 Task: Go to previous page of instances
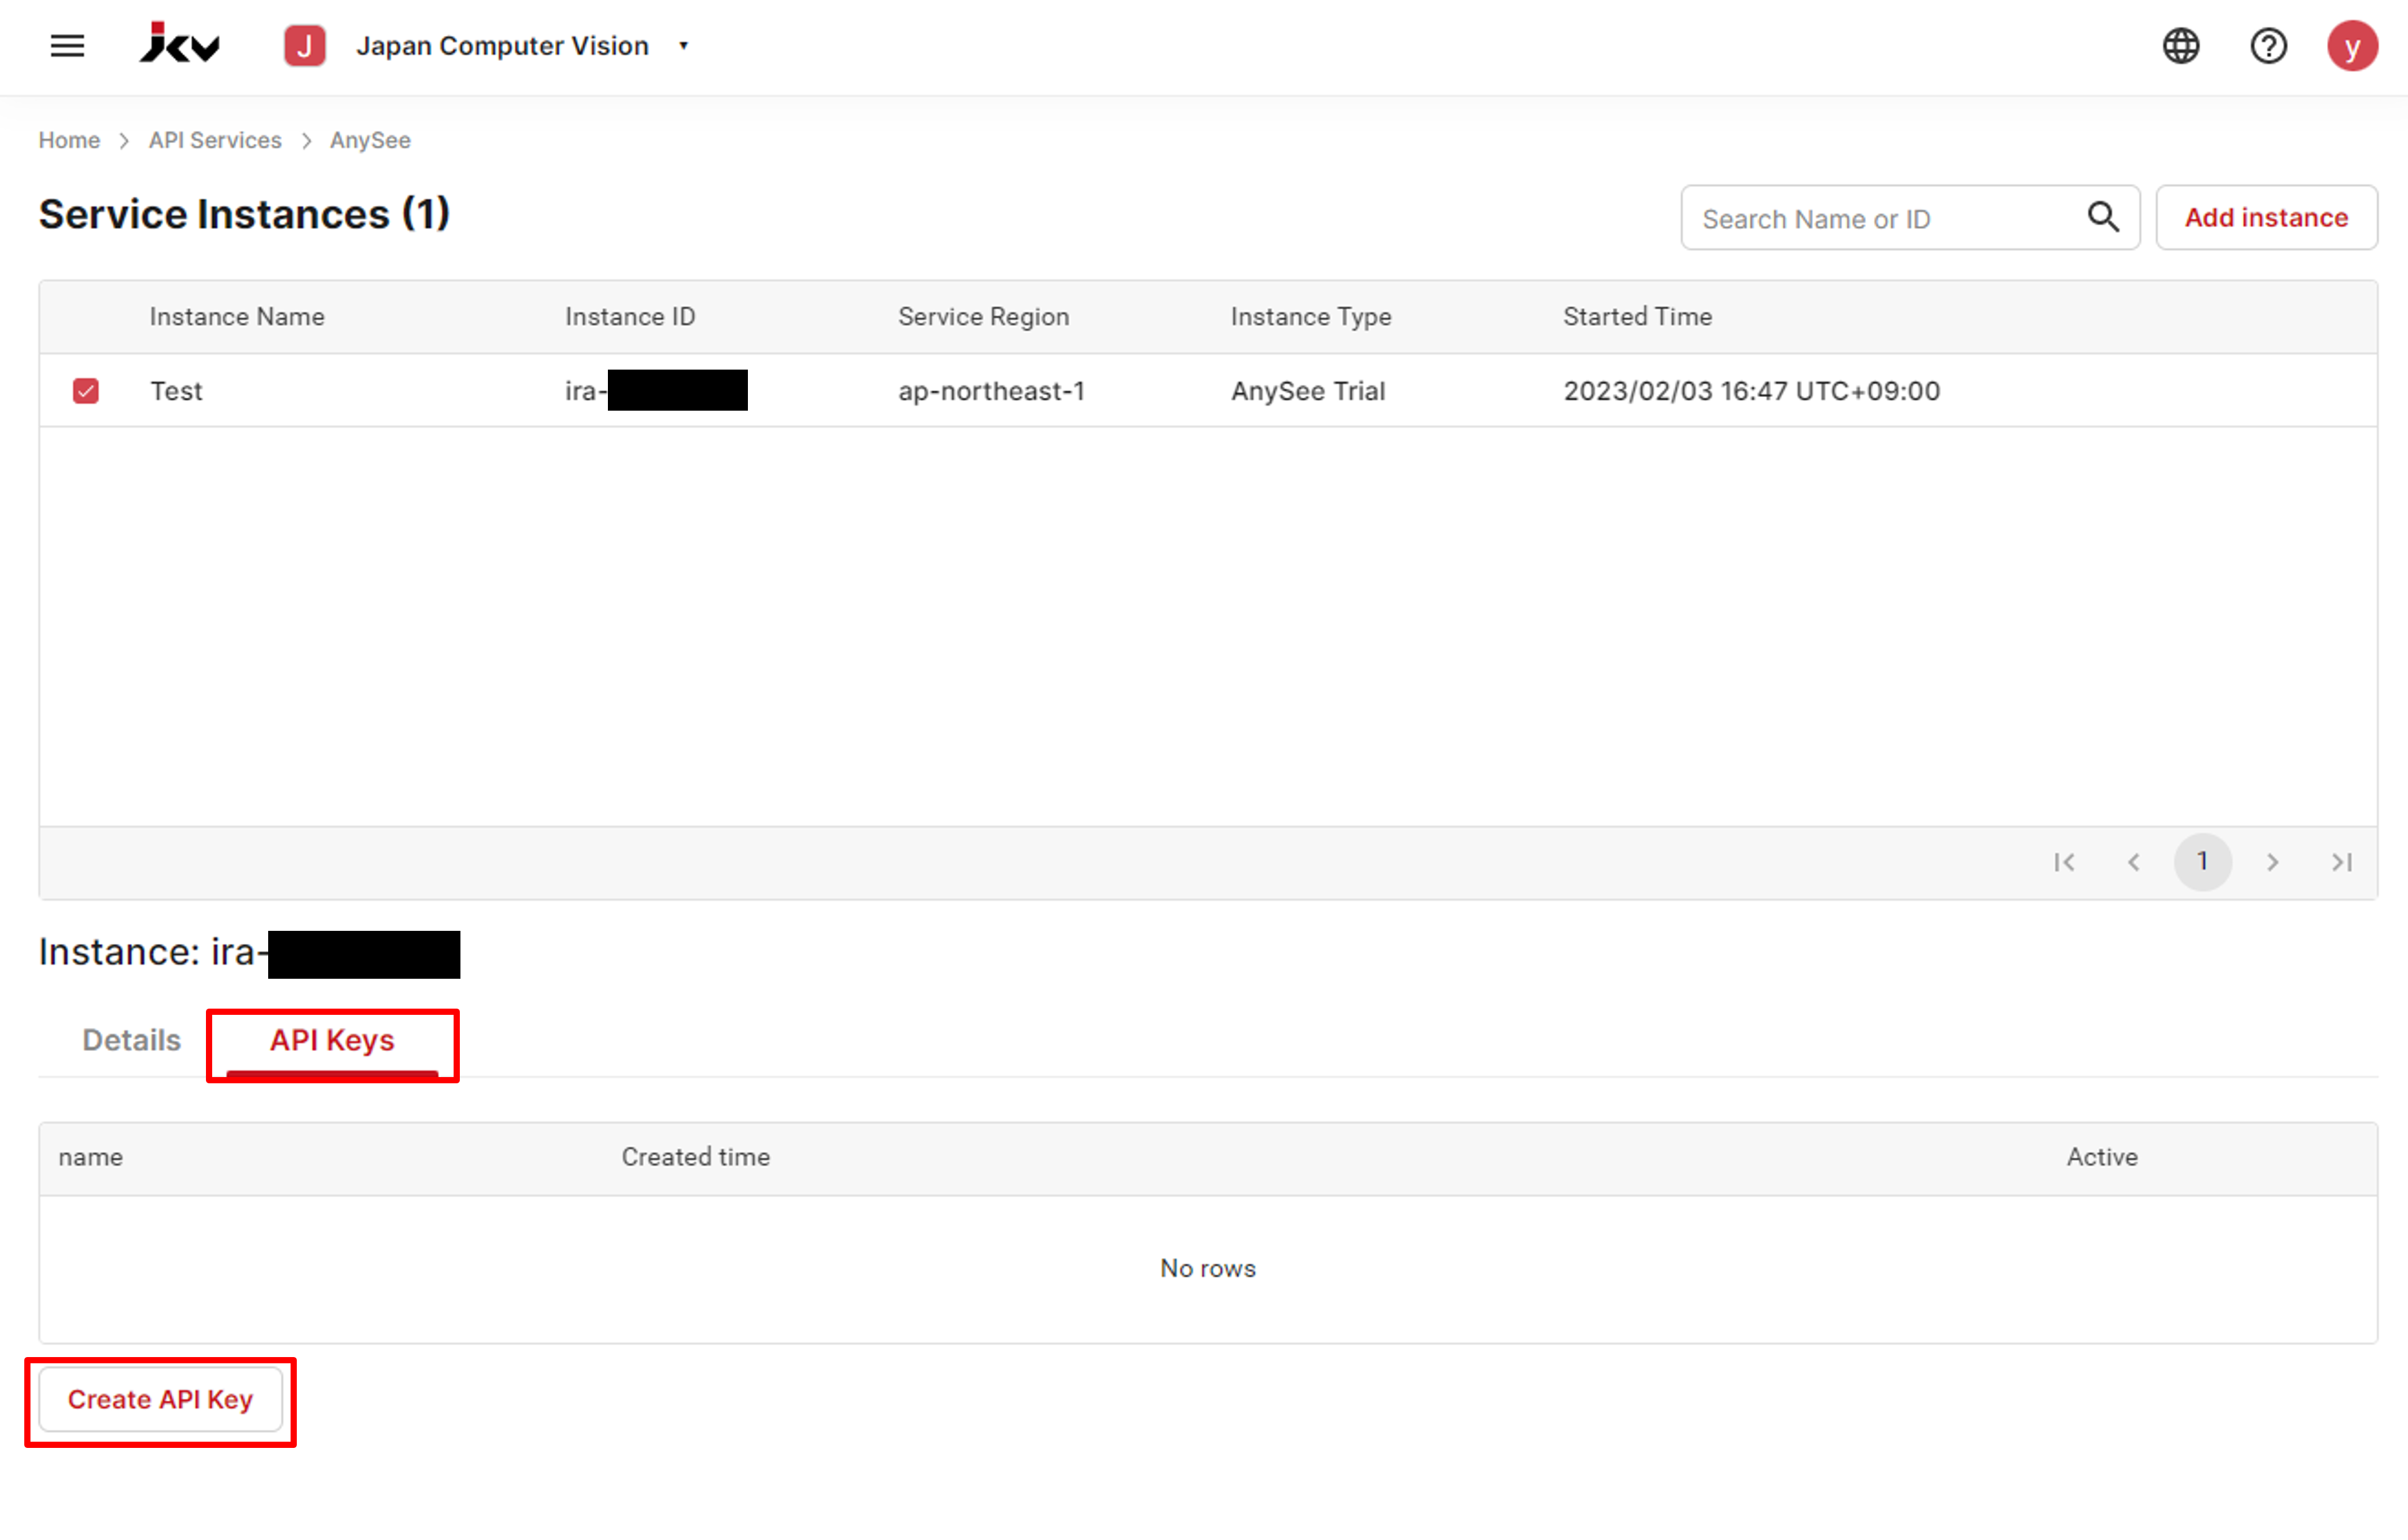[x=2133, y=862]
